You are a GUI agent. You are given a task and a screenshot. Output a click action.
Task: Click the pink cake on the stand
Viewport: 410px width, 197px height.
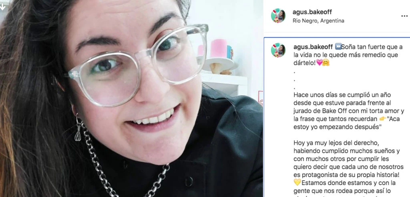pyautogui.click(x=219, y=48)
